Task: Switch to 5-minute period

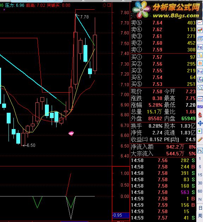Action: click(200, 167)
